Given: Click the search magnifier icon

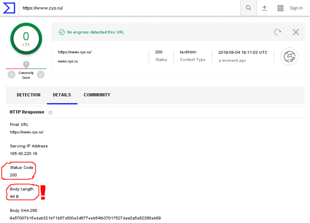Looking at the screenshot, I should coord(248,8).
